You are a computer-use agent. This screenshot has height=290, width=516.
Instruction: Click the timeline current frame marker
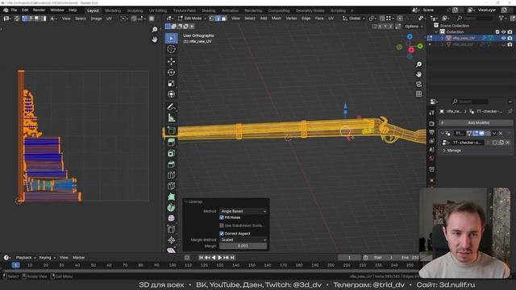[x=15, y=265]
